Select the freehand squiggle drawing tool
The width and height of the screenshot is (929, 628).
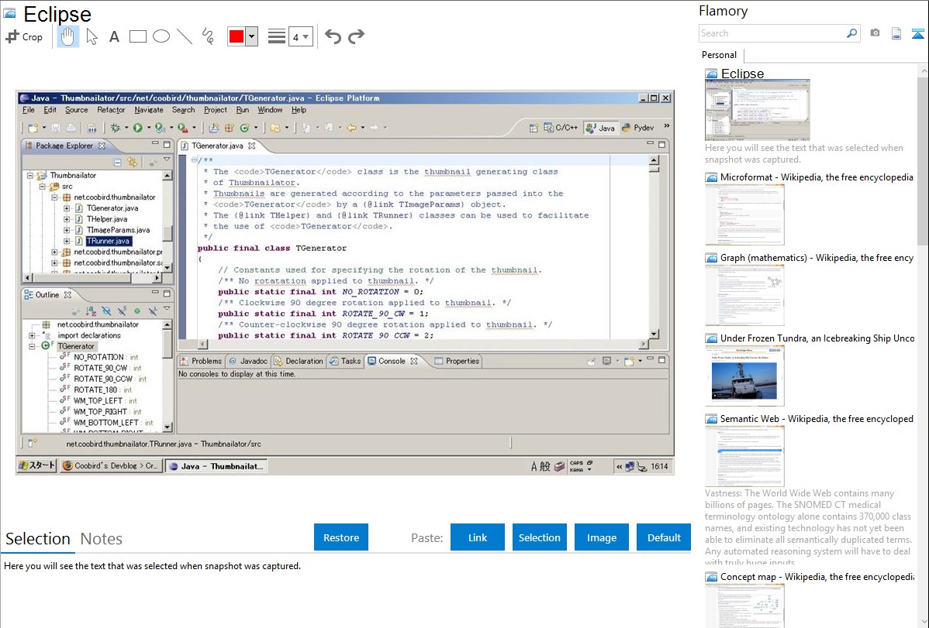[x=208, y=36]
